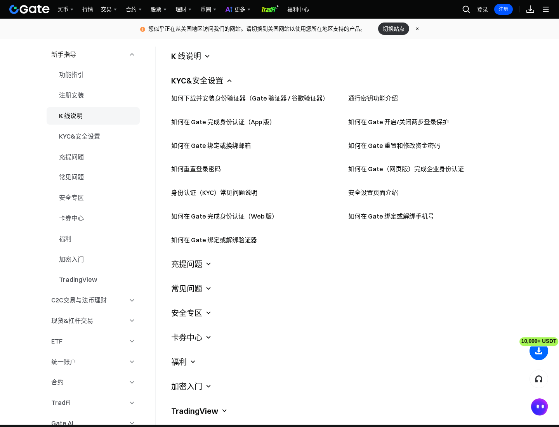
Task: Click the 登录 login link
Action: click(x=483, y=9)
